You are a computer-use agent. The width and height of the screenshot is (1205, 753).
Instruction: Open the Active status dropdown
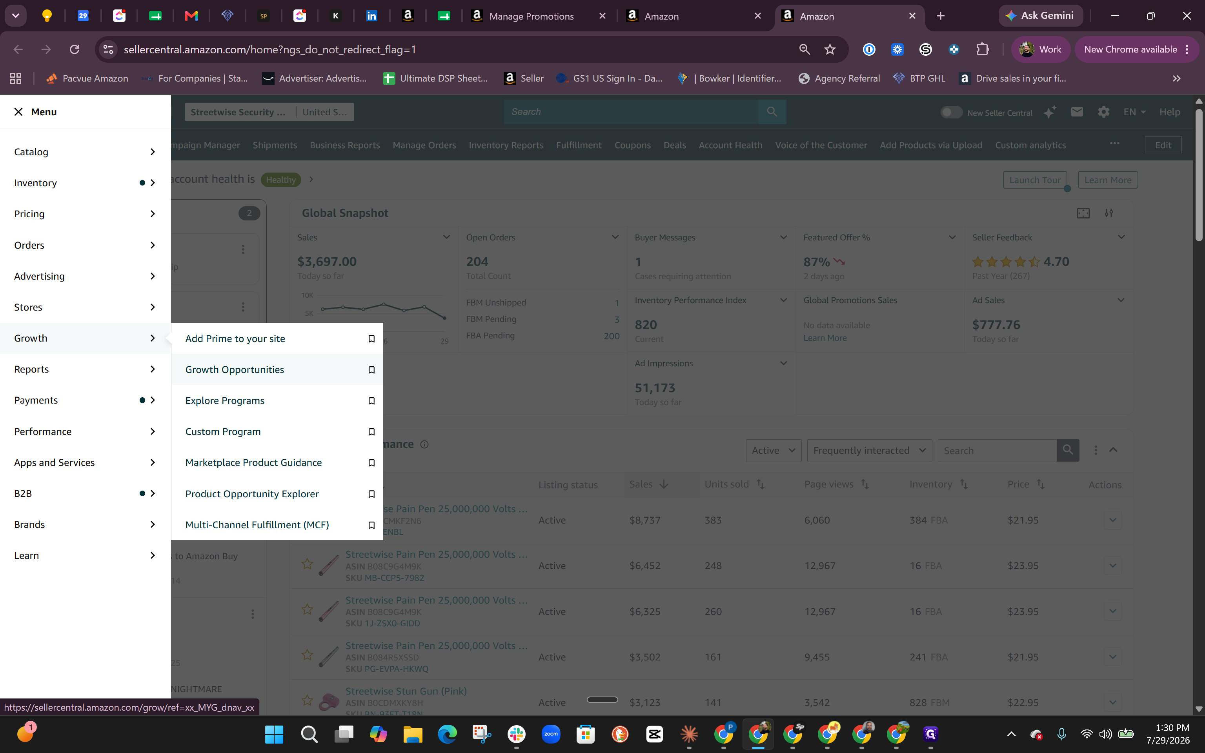click(x=773, y=450)
